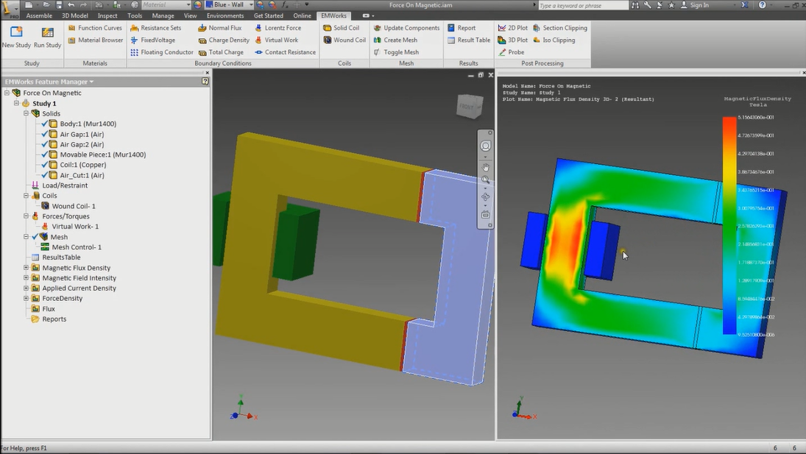Open 2D Plot post processing
The image size is (806, 454).
point(513,28)
